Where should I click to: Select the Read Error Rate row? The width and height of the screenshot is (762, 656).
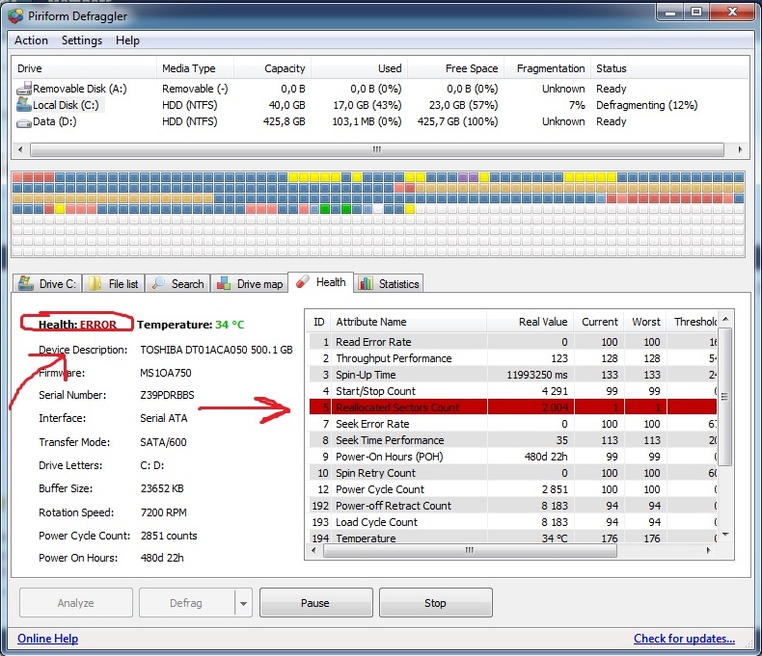click(513, 342)
